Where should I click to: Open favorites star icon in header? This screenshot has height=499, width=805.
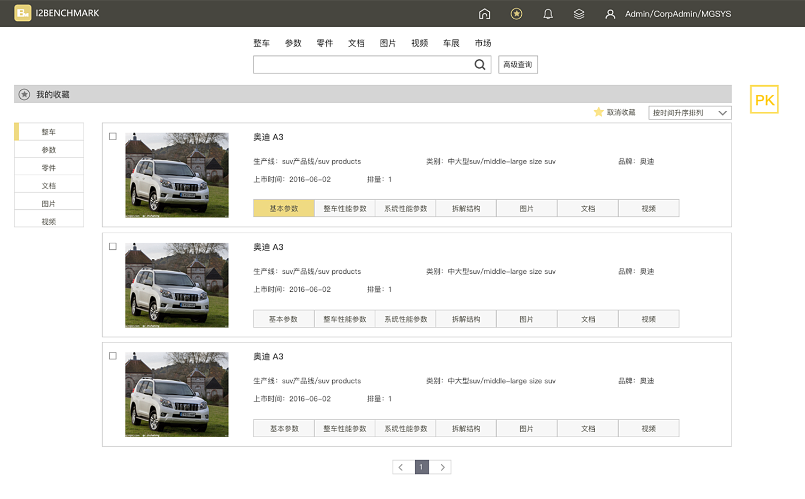tap(516, 14)
